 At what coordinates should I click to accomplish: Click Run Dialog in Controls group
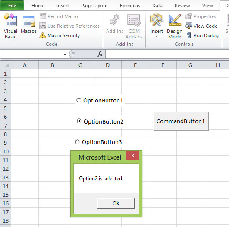tap(202, 35)
